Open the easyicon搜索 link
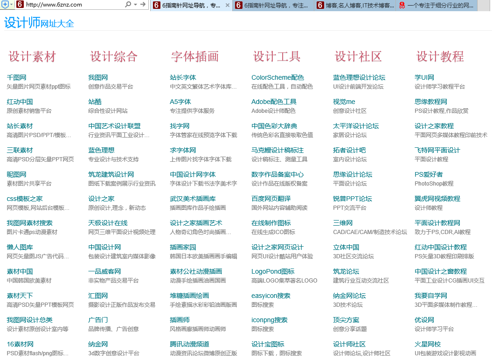Image resolution: width=492 pixels, height=359 pixels. pyautogui.click(x=271, y=296)
